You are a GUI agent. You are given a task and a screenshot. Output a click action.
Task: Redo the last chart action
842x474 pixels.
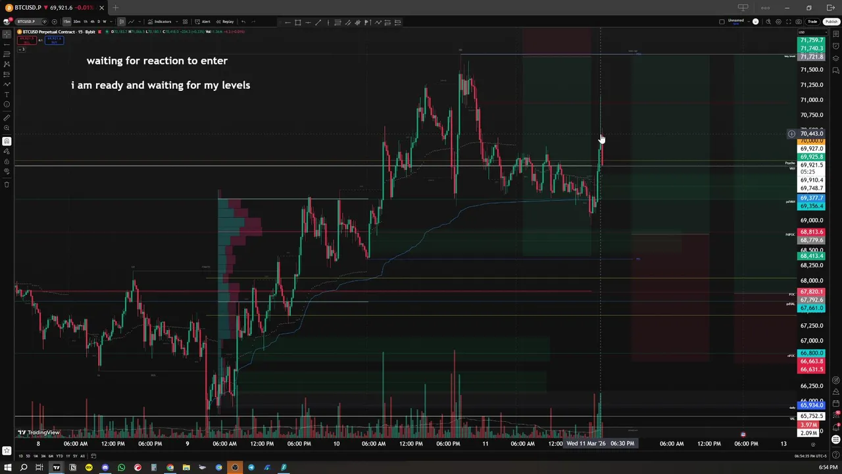(253, 22)
